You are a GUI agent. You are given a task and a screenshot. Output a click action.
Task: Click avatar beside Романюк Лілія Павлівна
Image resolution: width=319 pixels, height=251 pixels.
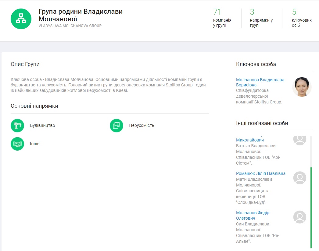pos(299,178)
